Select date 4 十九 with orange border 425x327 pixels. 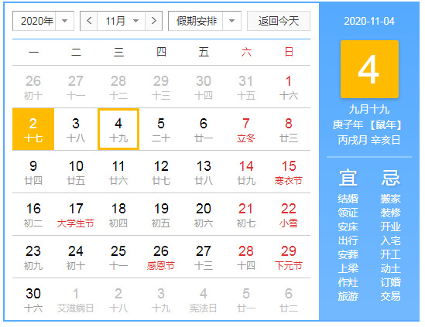(118, 129)
